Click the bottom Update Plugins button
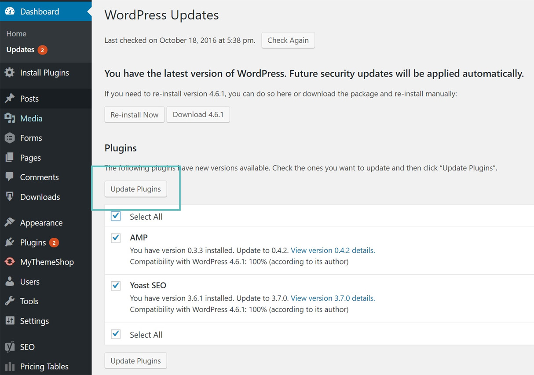This screenshot has height=375, width=534. (x=135, y=360)
